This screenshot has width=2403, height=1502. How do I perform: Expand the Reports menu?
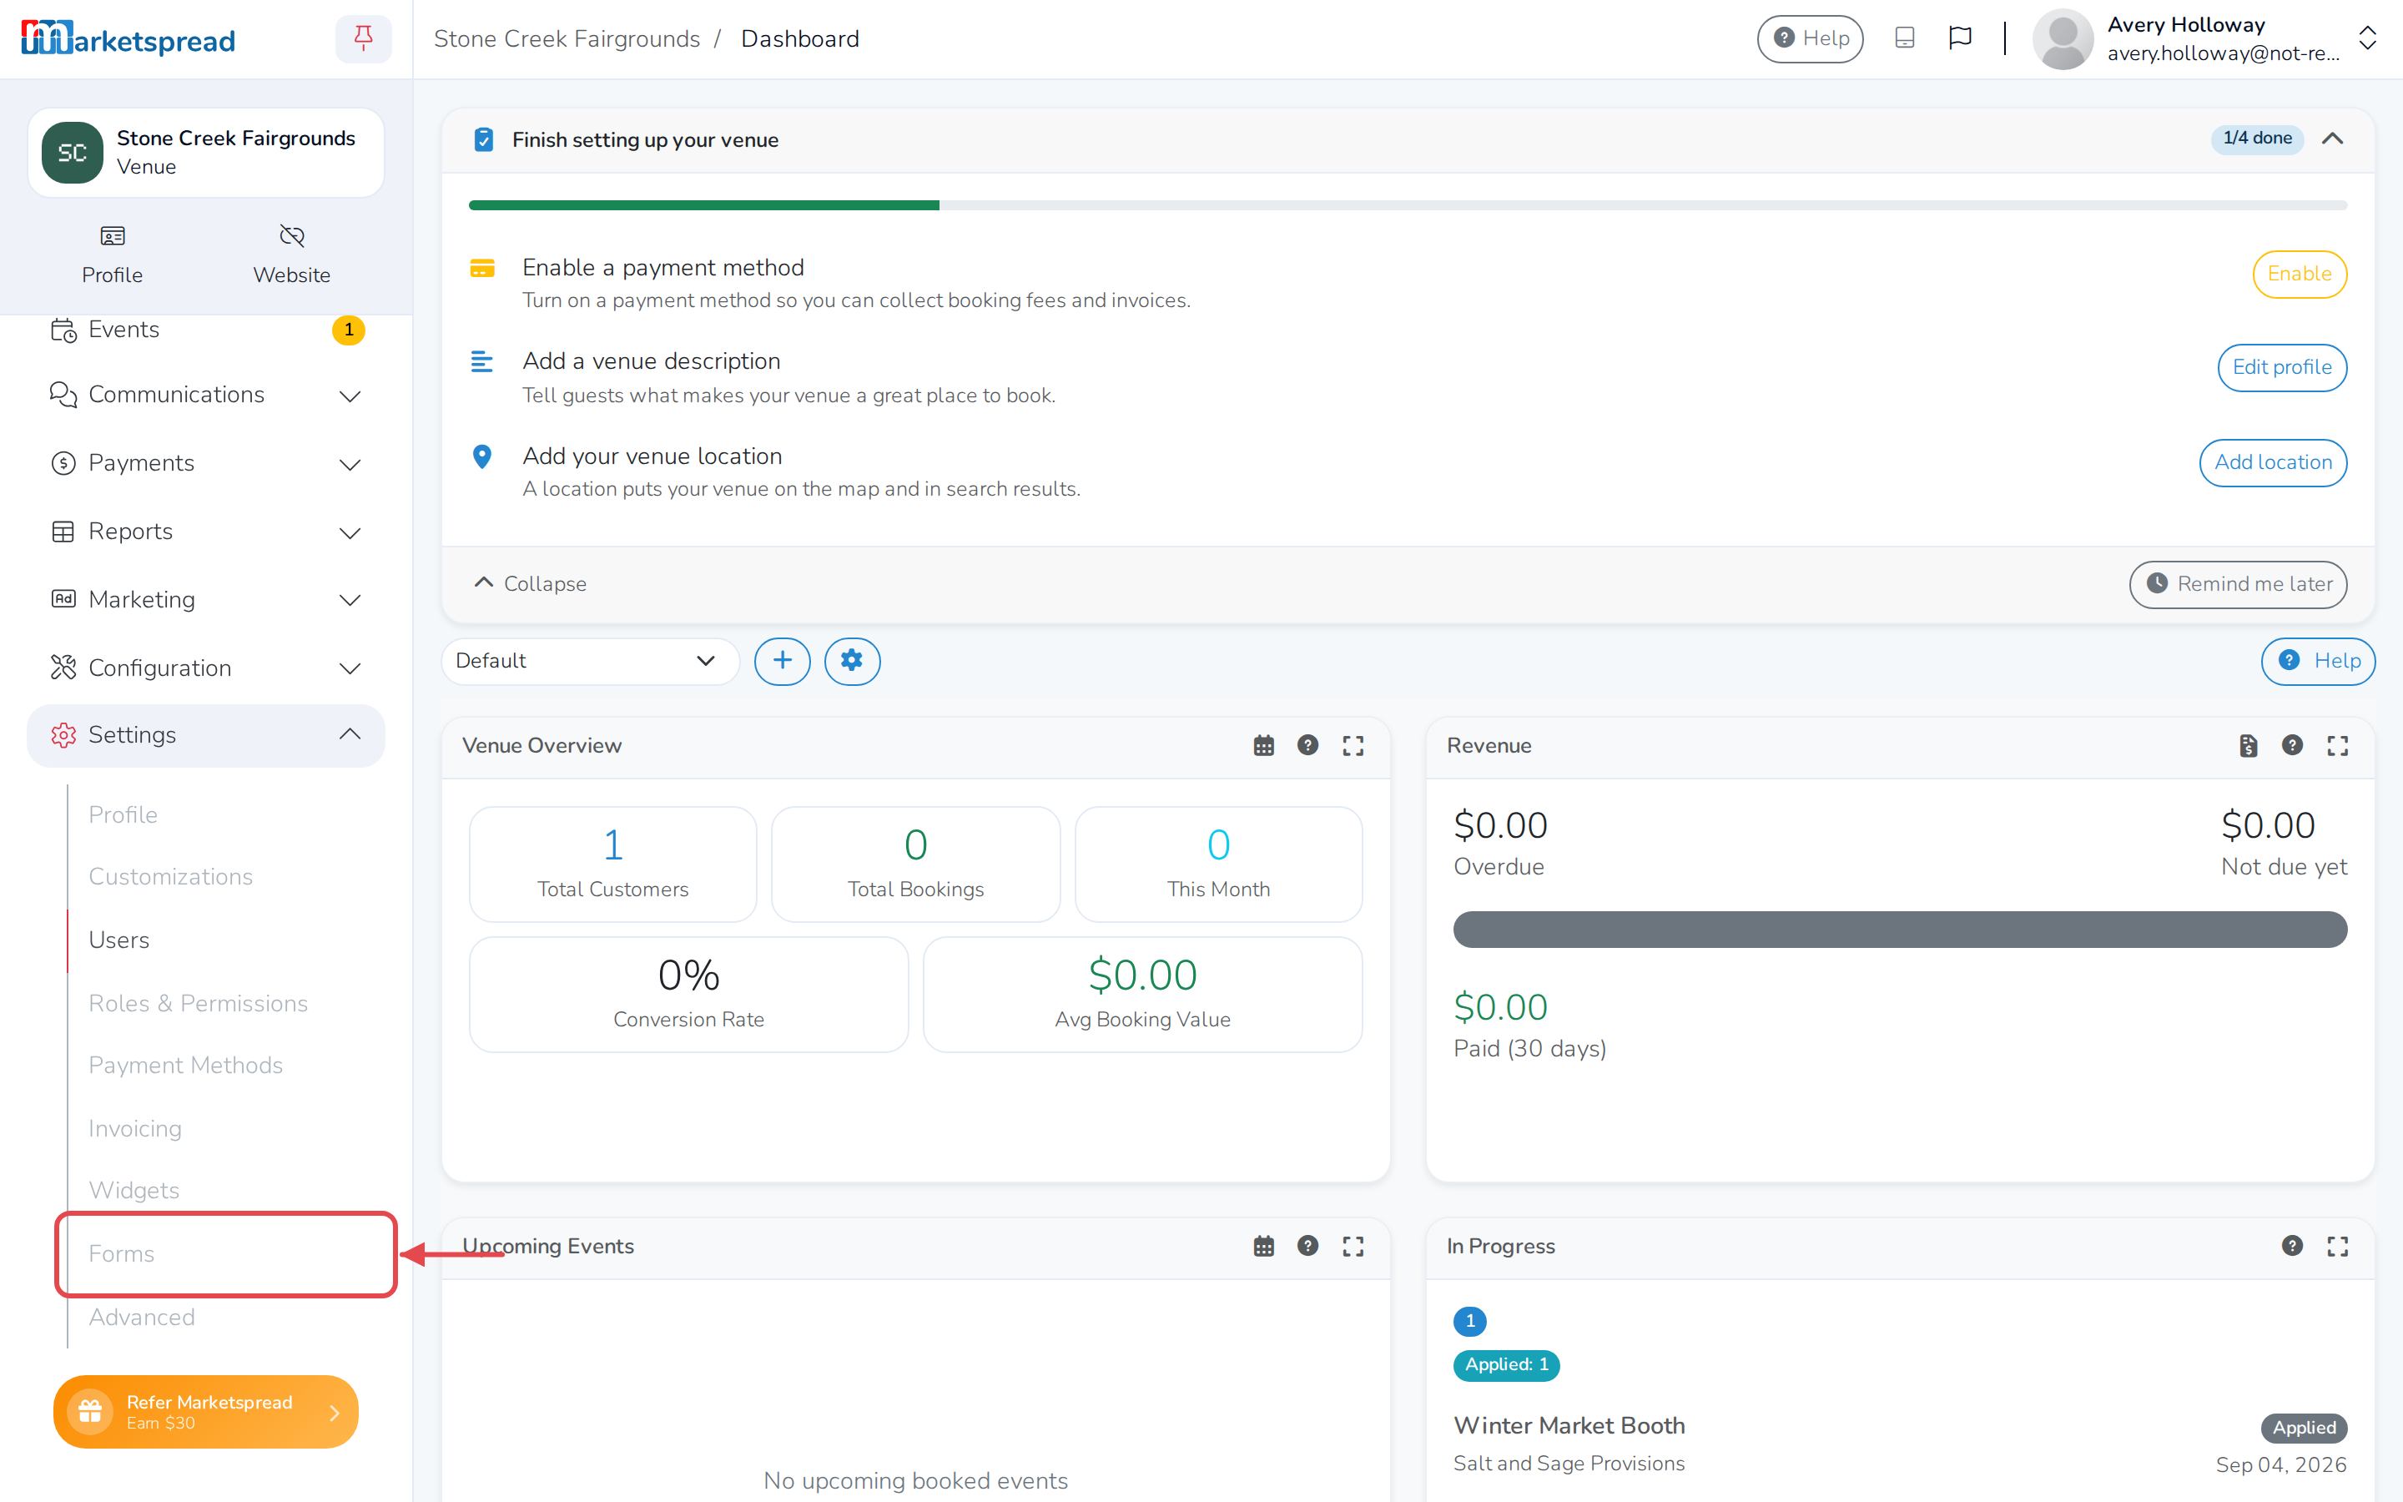click(x=205, y=532)
